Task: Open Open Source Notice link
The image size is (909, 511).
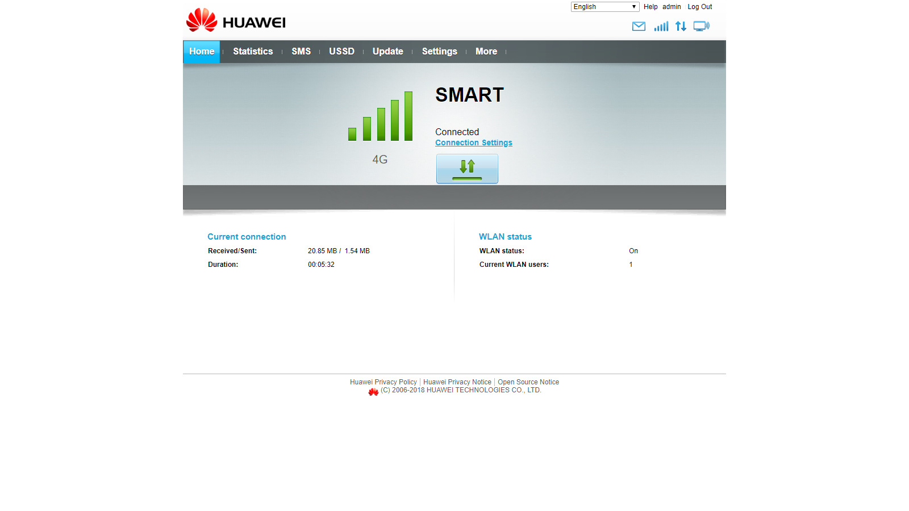Action: pyautogui.click(x=528, y=382)
